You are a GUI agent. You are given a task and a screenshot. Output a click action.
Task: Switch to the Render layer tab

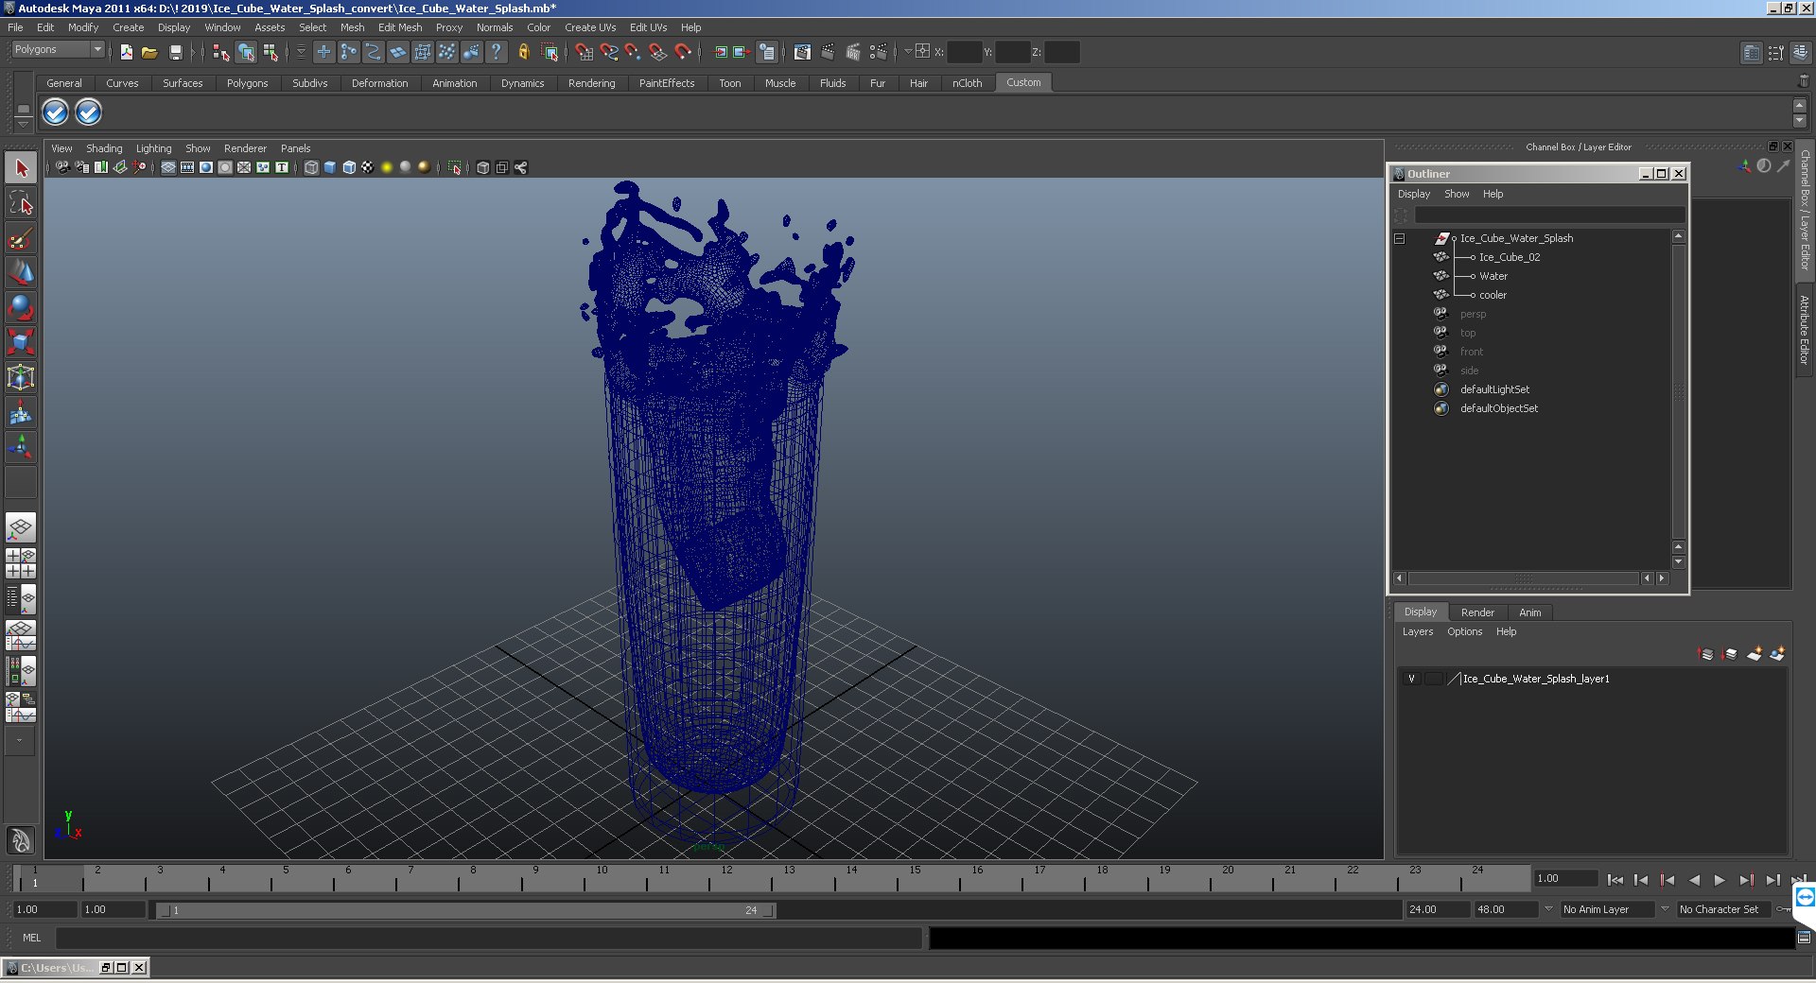(1477, 612)
